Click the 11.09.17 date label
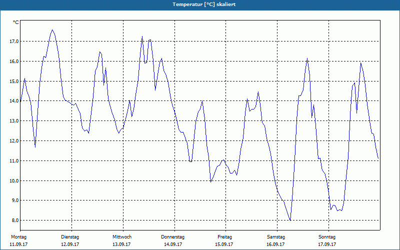 [18, 244]
